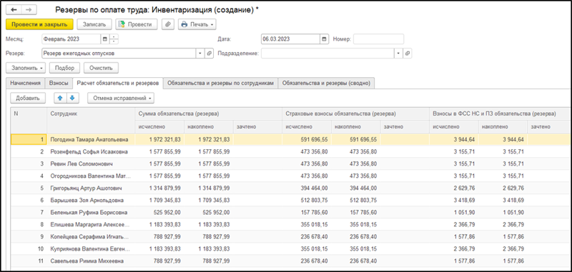
Task: Expand the Резерв field dropdown arrow
Action: click(x=200, y=53)
